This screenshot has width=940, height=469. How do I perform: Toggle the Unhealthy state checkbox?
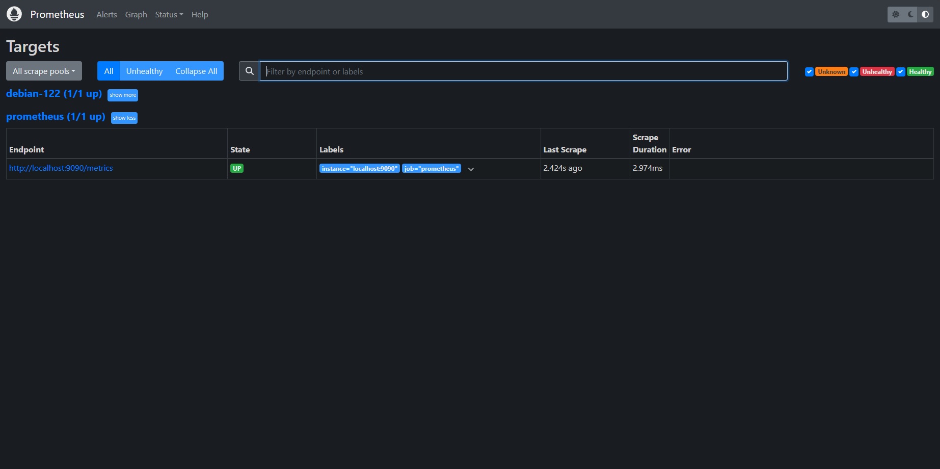854,71
